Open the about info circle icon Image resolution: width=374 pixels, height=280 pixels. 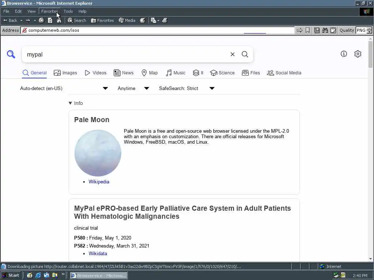[x=344, y=54]
